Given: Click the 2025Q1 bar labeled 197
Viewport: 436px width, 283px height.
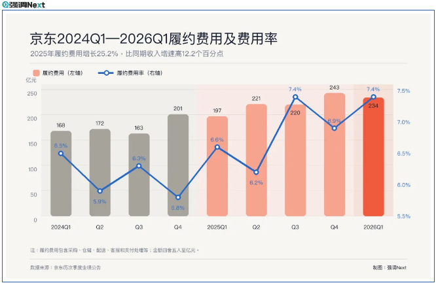Looking at the screenshot, I should (x=217, y=167).
